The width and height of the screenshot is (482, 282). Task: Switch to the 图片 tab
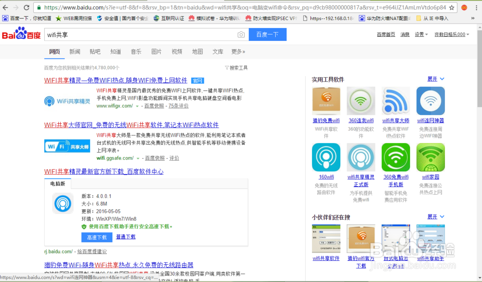pos(157,52)
